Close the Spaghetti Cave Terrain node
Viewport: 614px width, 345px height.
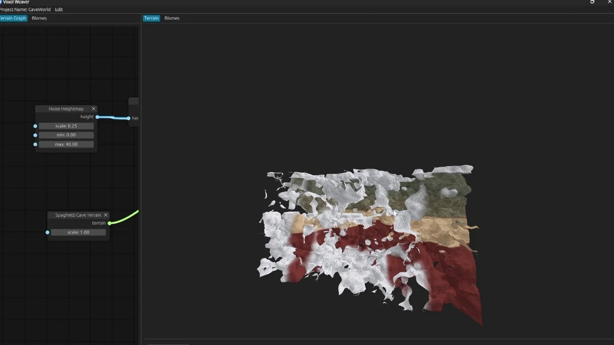click(106, 215)
